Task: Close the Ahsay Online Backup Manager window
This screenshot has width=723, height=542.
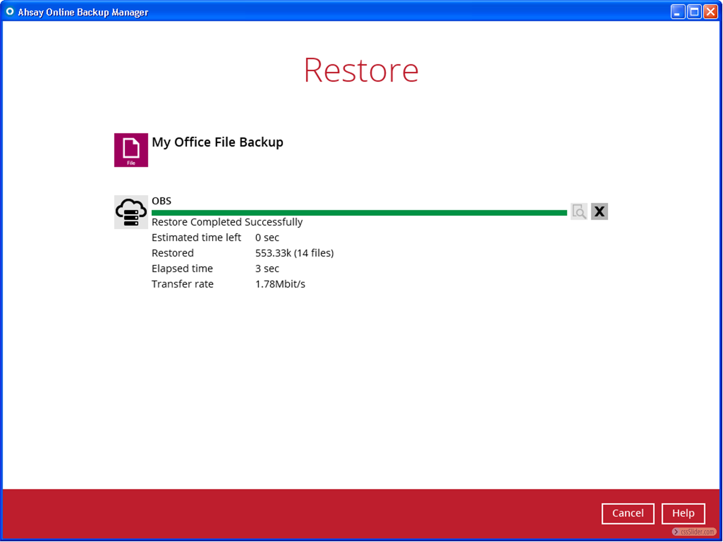Action: coord(710,12)
